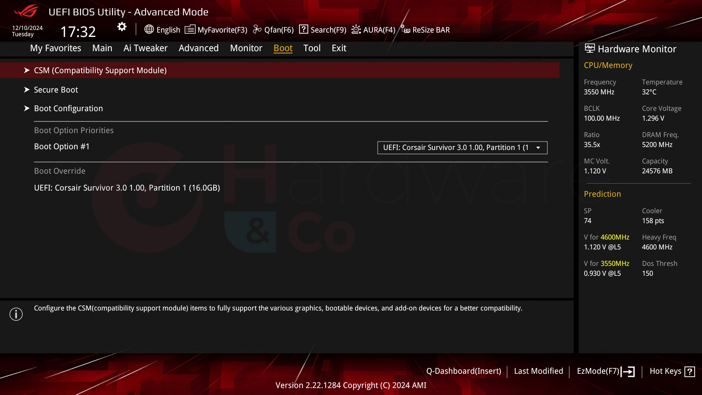Switch to Advanced tab
This screenshot has width=702, height=395.
click(x=199, y=48)
